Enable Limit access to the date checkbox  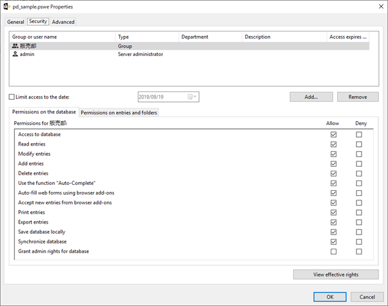12,97
